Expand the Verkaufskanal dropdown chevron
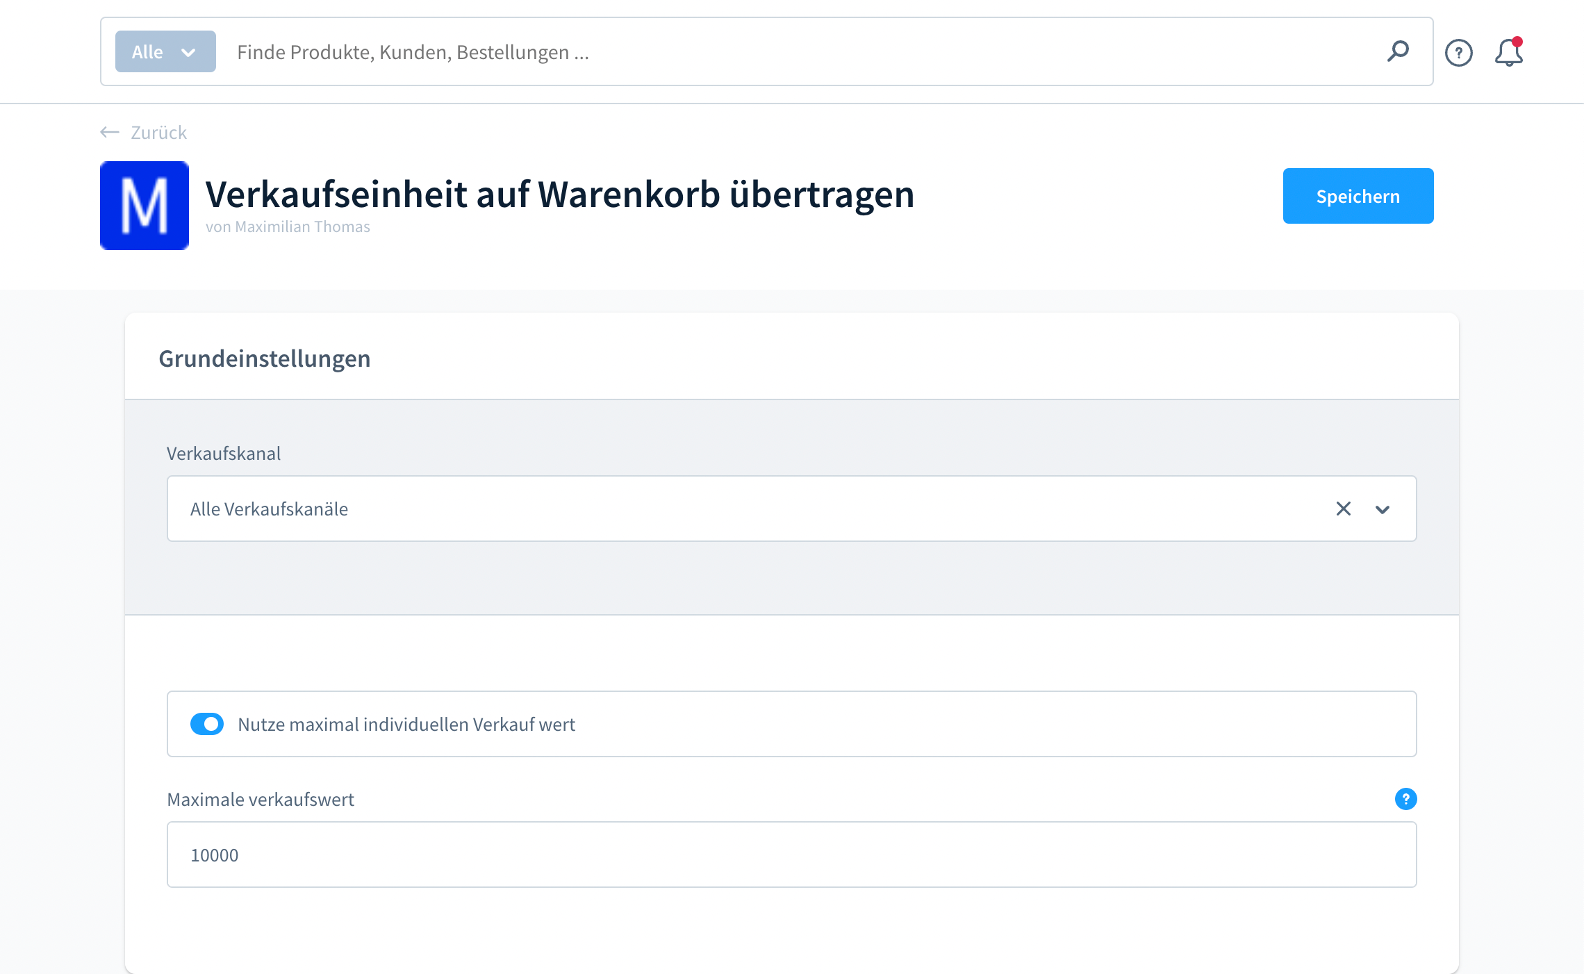1584x974 pixels. pos(1383,509)
